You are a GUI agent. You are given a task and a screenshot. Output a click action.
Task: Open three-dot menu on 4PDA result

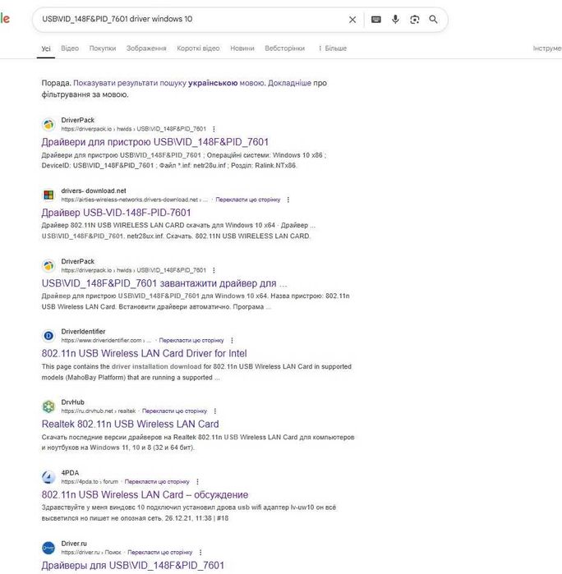click(197, 482)
